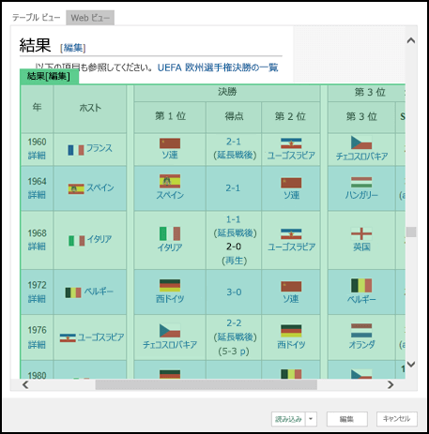This screenshot has height=434, width=429.
Task: Click the Soviet flag for 1964 runner-up
Action: (291, 183)
